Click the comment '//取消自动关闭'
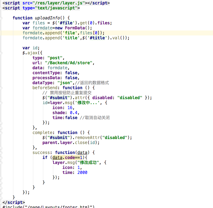Screen dimensions: 213x208 pos(95,118)
